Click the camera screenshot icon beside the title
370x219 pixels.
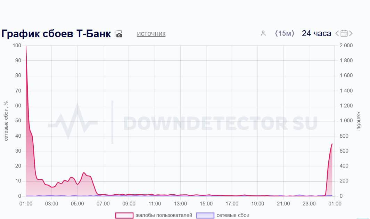click(x=118, y=34)
